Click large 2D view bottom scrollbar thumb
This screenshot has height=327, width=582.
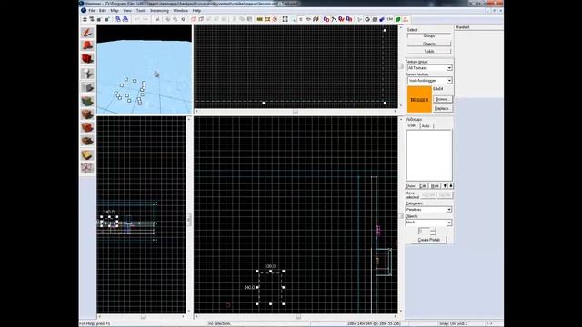[297, 317]
